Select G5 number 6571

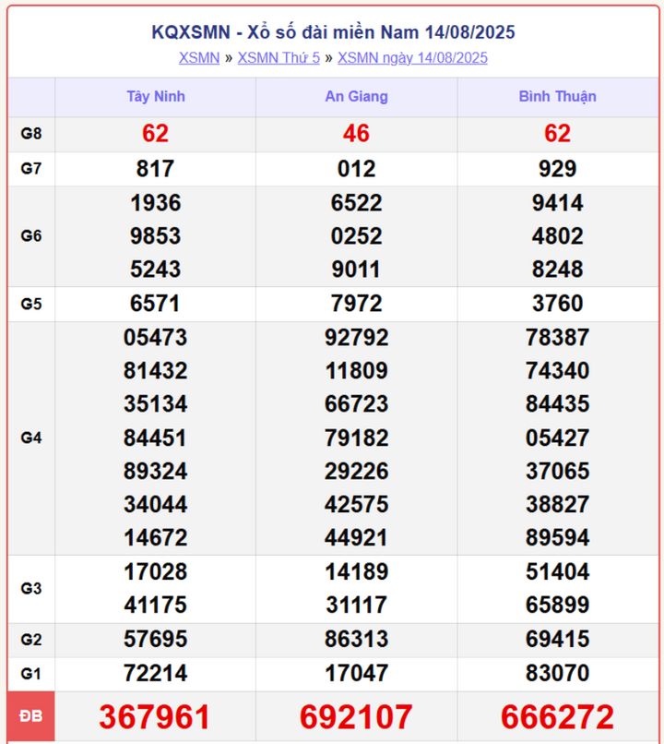pos(156,304)
